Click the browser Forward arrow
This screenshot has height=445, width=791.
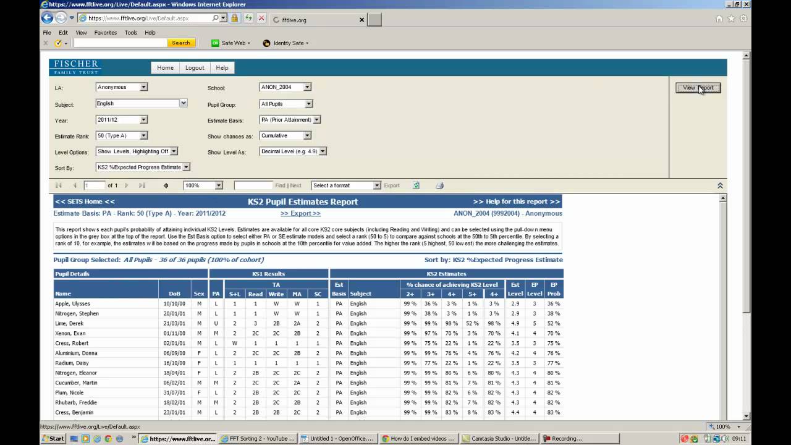point(61,18)
